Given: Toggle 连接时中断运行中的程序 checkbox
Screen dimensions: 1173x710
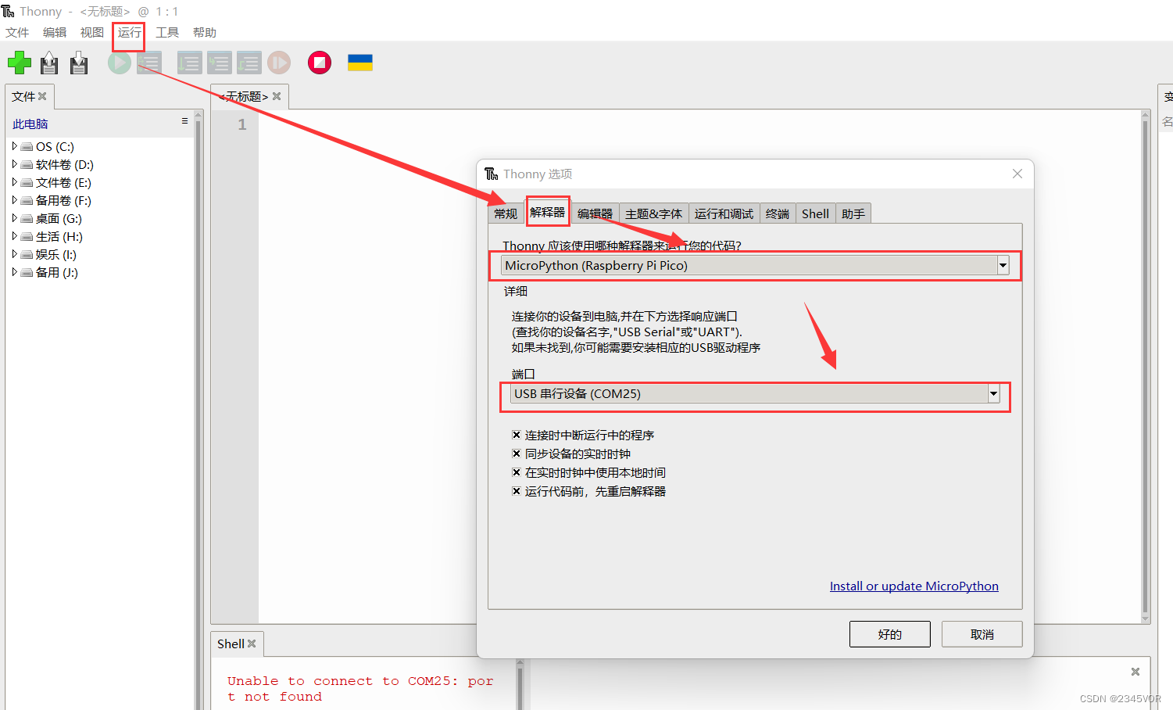Looking at the screenshot, I should (x=517, y=435).
